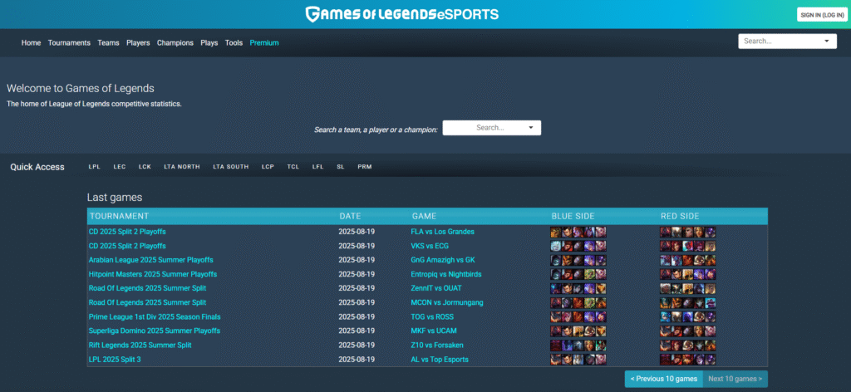Click first blue champion in Z10 row
This screenshot has height=392, width=851.
coord(556,345)
